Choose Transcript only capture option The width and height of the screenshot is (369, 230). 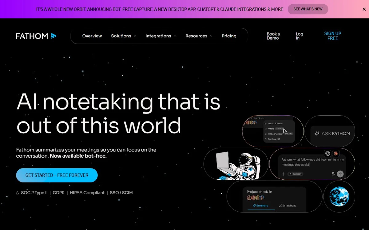(x=279, y=134)
